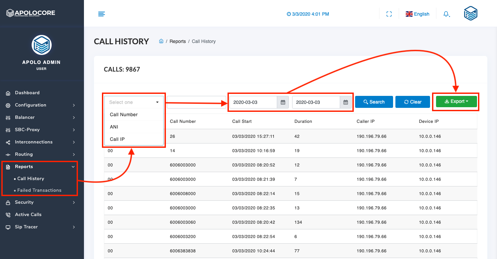Open the English language selector

click(x=417, y=14)
